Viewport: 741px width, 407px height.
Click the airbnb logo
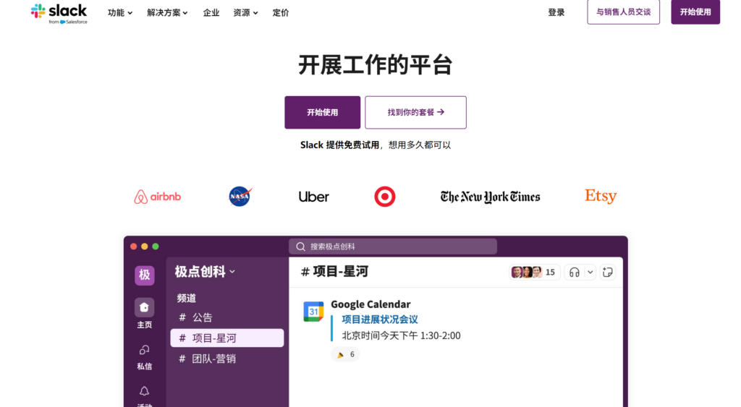(x=157, y=197)
